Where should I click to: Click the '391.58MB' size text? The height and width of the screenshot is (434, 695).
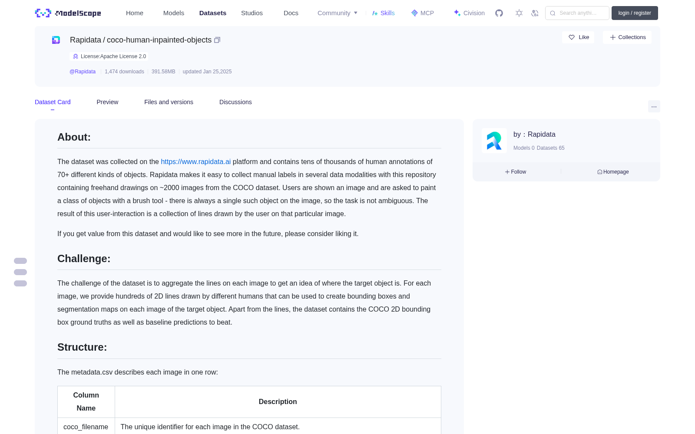(x=163, y=72)
